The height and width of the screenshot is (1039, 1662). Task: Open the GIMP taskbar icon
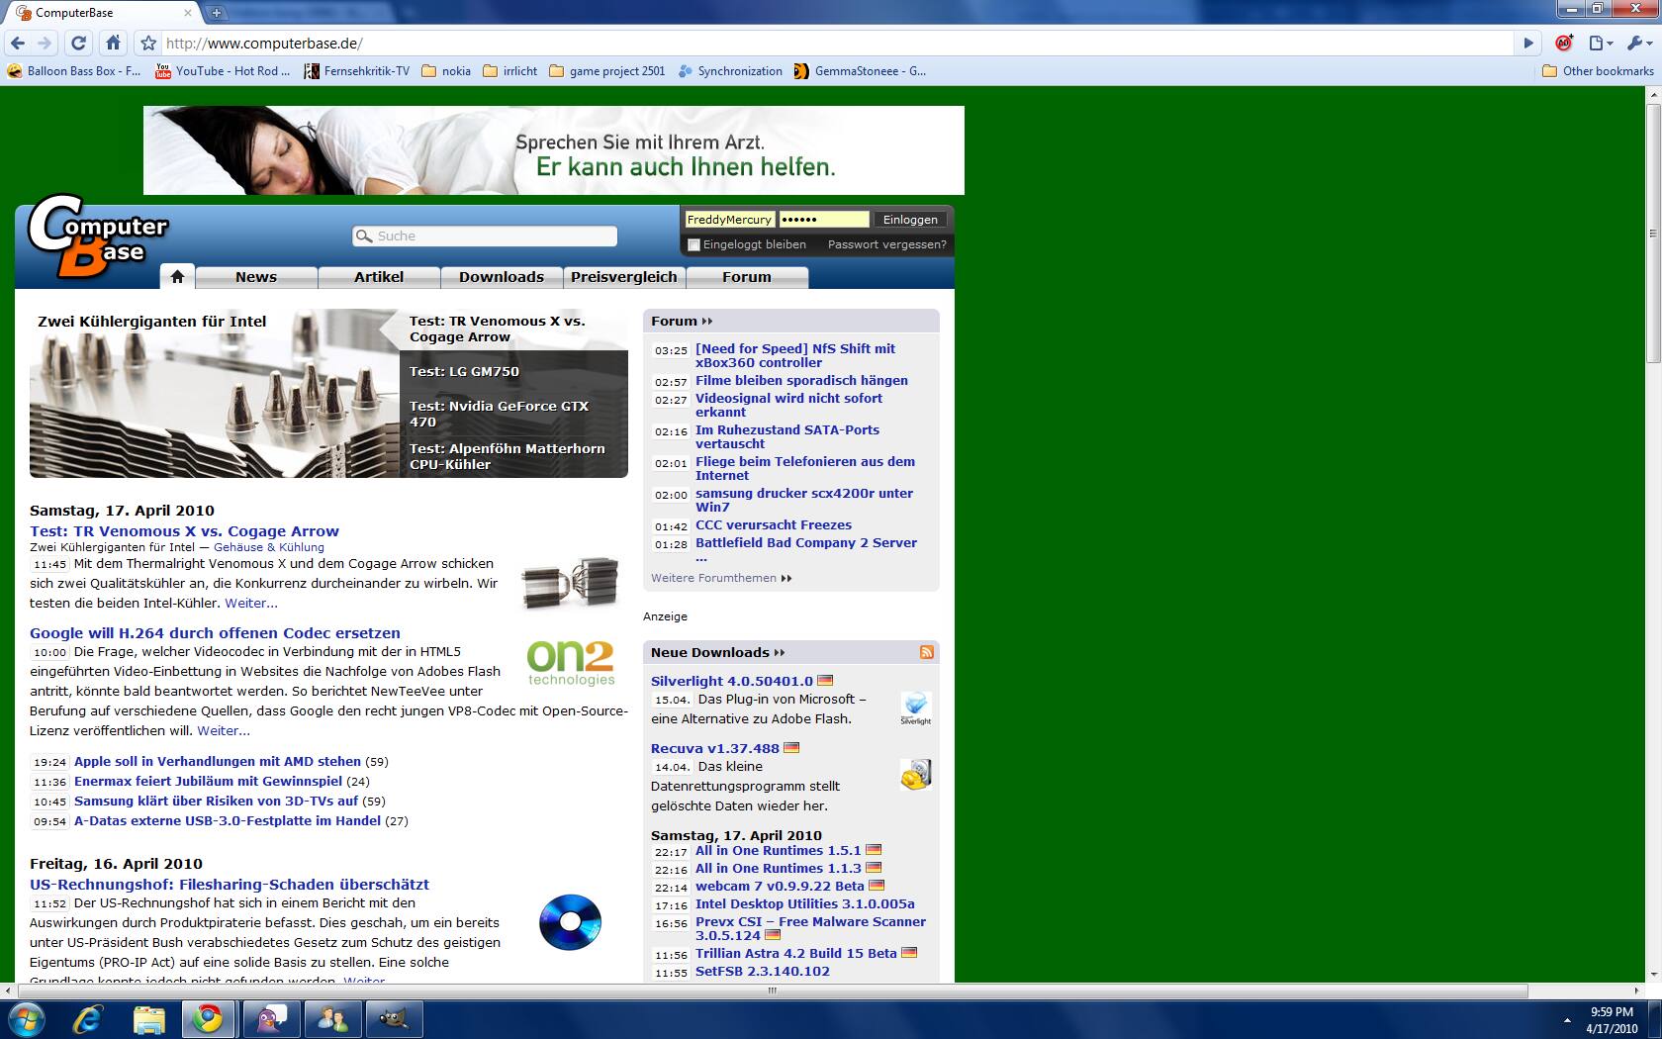(394, 1018)
